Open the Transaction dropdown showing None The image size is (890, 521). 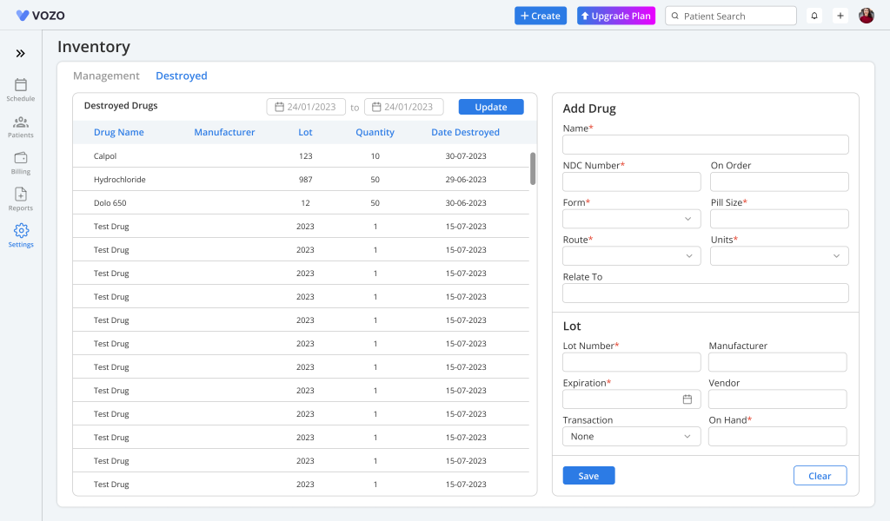coord(632,437)
